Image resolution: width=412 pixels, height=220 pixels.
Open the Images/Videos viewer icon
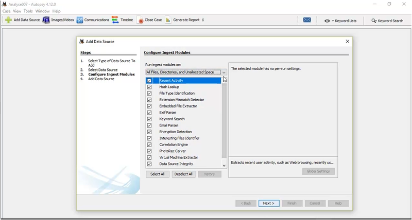(x=46, y=20)
